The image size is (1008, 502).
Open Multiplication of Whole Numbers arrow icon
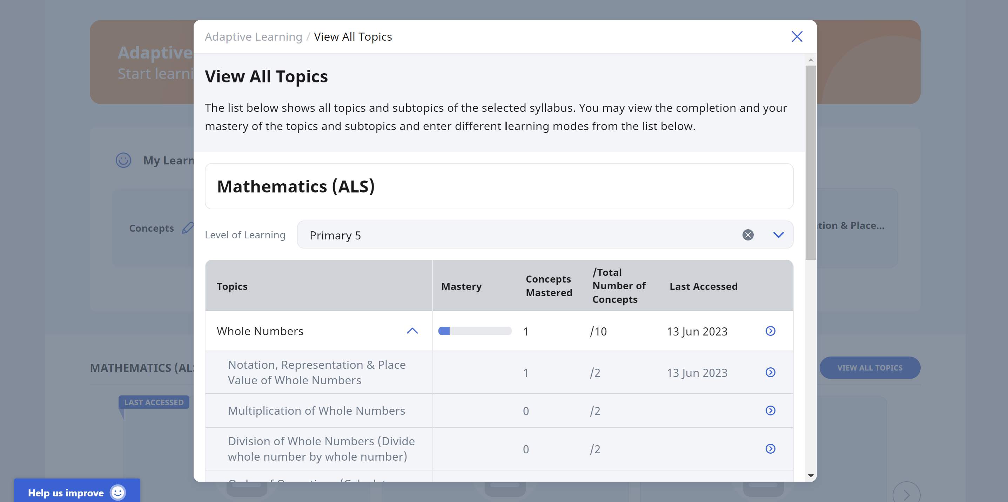(x=770, y=410)
